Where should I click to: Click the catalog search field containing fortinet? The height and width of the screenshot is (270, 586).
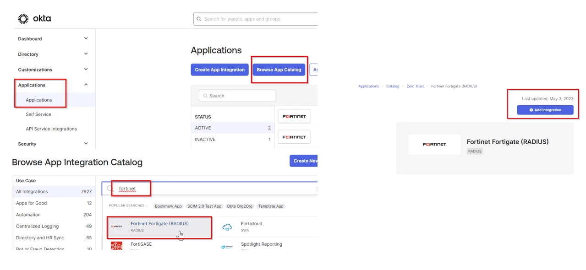210,189
